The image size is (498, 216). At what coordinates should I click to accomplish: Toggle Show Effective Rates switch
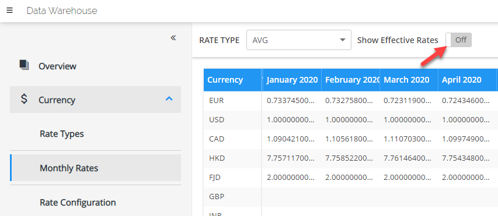coord(458,40)
